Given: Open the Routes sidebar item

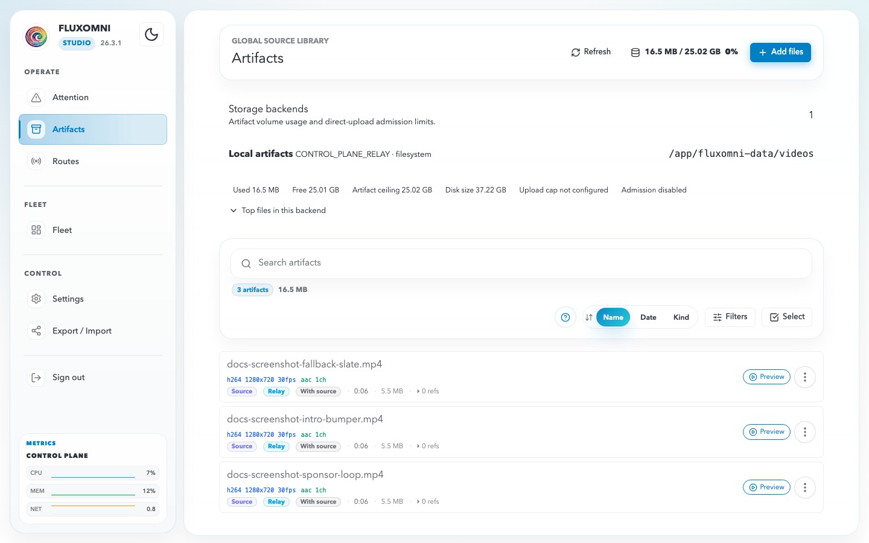Looking at the screenshot, I should coord(93,161).
